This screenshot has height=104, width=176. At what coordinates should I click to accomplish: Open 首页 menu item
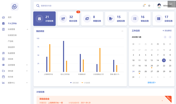10,17
